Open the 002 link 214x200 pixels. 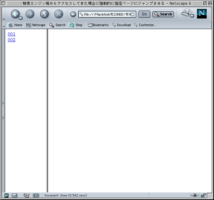click(x=12, y=40)
